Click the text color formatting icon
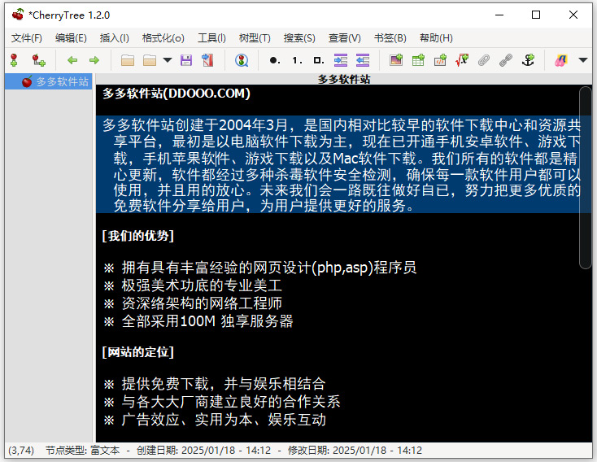 [561, 60]
